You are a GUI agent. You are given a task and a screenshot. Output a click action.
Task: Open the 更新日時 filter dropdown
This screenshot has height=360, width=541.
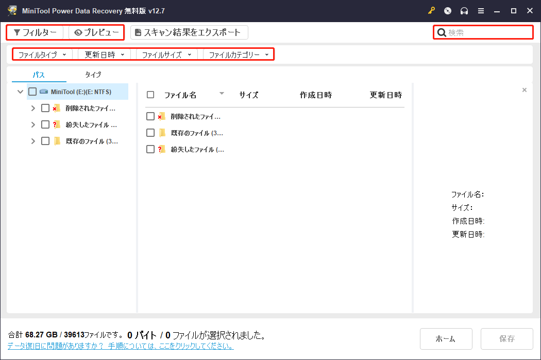point(103,53)
